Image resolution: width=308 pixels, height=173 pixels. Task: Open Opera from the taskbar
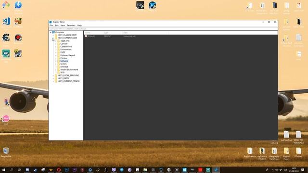point(59,170)
